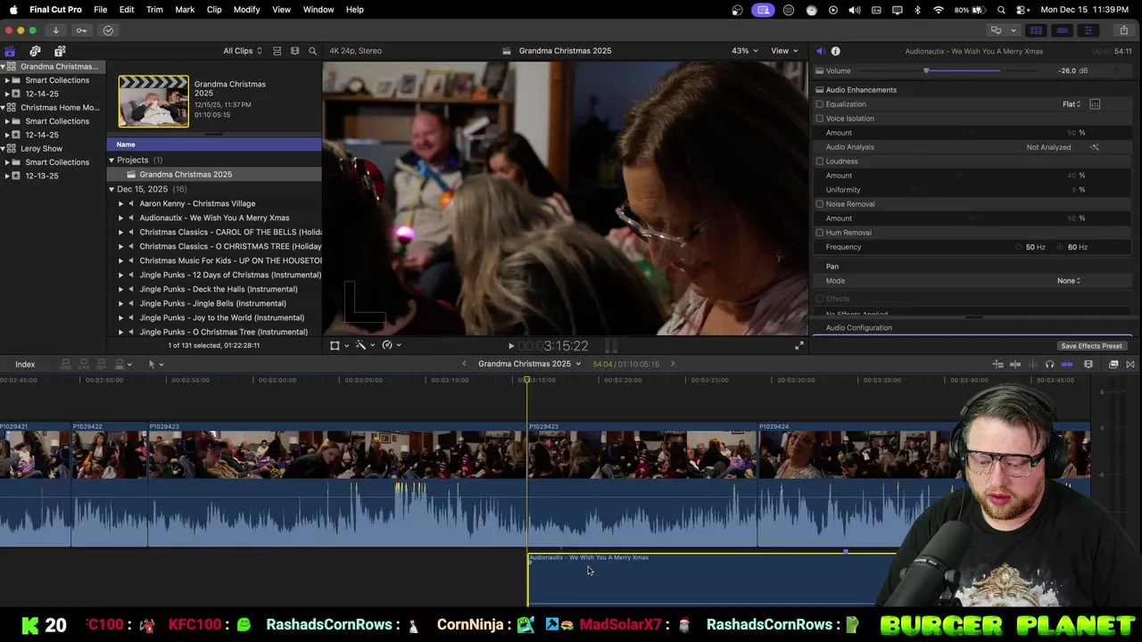Open the Modify menu

click(246, 10)
